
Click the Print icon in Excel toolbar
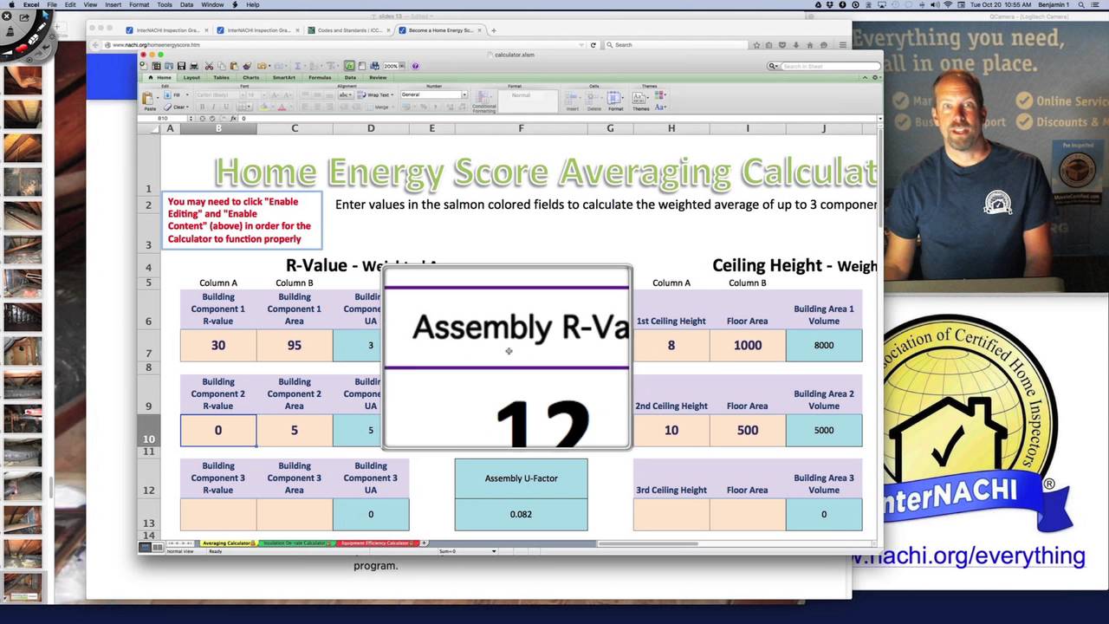(194, 66)
